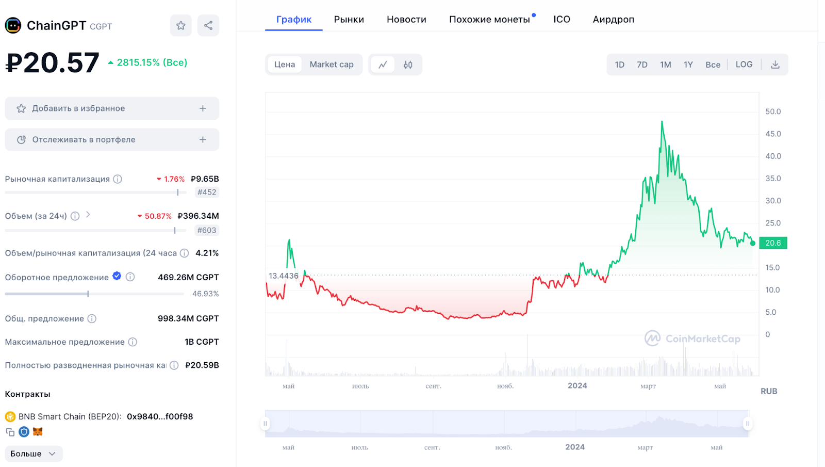
Task: Set chart range to Все
Action: [713, 65]
